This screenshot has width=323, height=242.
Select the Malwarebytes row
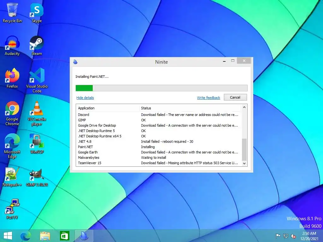[159, 158]
